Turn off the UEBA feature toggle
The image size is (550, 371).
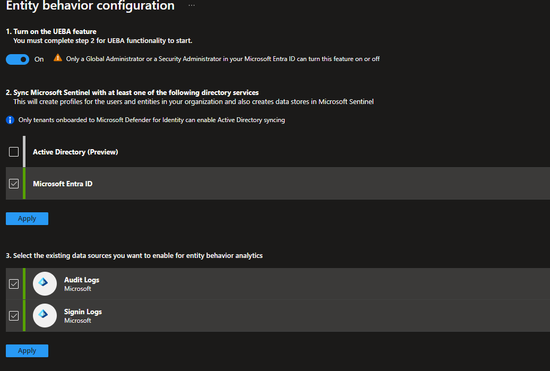16,59
